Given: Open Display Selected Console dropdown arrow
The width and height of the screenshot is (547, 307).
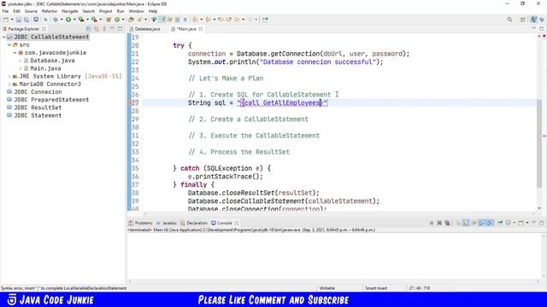Looking at the screenshot, I should point(515,223).
